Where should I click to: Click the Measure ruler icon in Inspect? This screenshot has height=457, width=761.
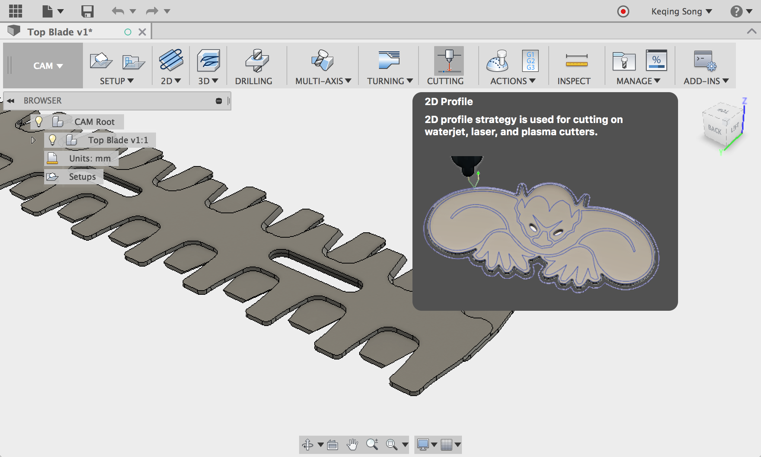[x=576, y=61]
